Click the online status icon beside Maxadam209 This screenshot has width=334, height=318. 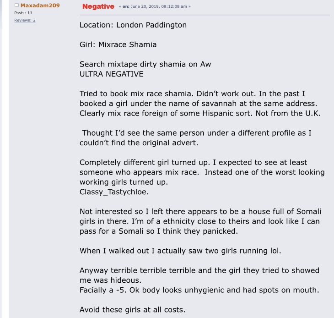point(16,5)
